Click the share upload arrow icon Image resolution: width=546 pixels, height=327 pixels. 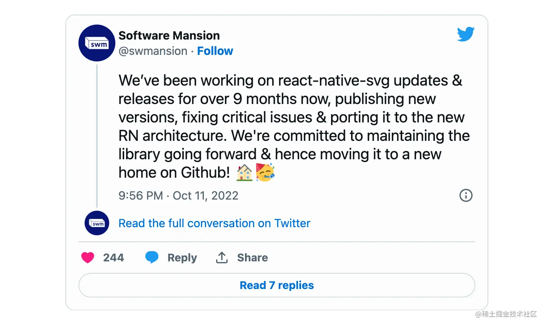coord(222,258)
